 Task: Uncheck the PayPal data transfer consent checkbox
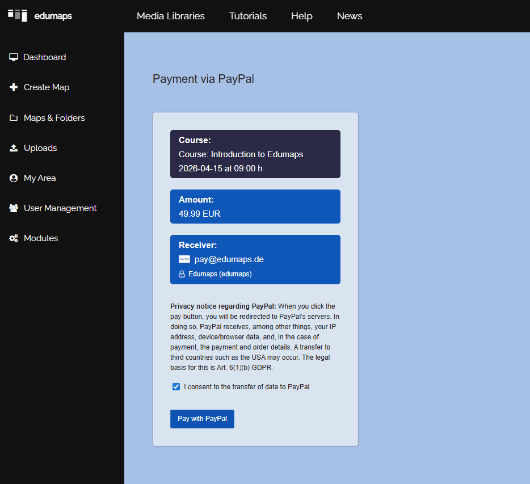click(176, 387)
